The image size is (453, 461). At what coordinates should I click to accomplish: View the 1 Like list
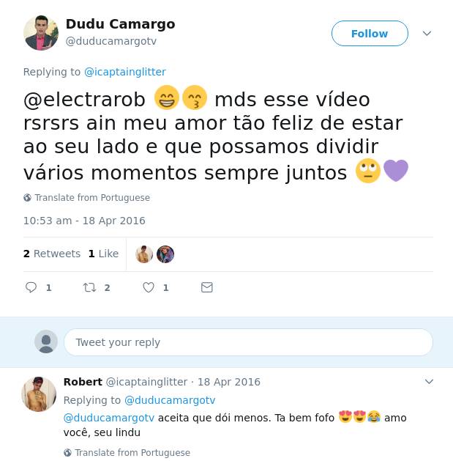103,254
